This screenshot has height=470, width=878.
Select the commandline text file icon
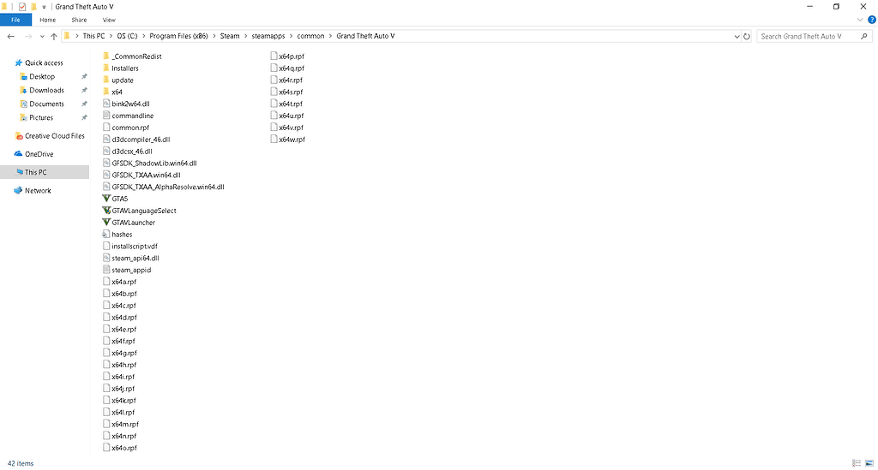coord(105,115)
